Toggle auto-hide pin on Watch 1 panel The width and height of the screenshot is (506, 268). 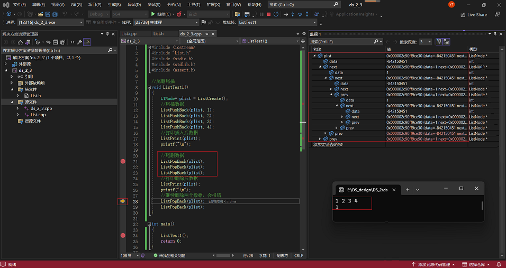[x=495, y=34]
